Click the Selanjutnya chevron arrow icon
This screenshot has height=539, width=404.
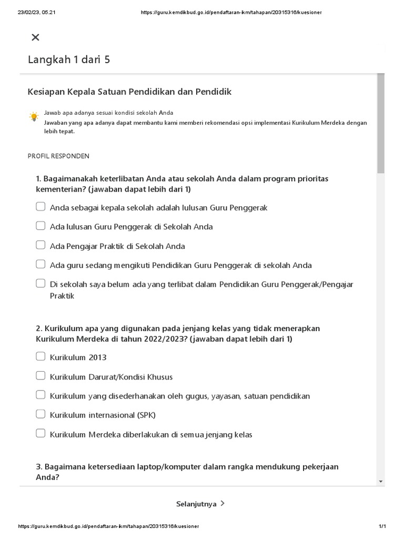[223, 503]
